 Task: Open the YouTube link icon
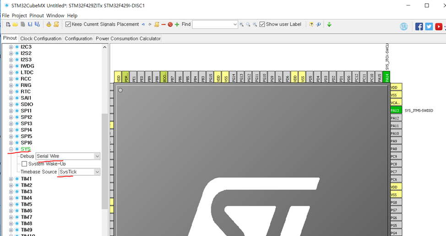(439, 27)
